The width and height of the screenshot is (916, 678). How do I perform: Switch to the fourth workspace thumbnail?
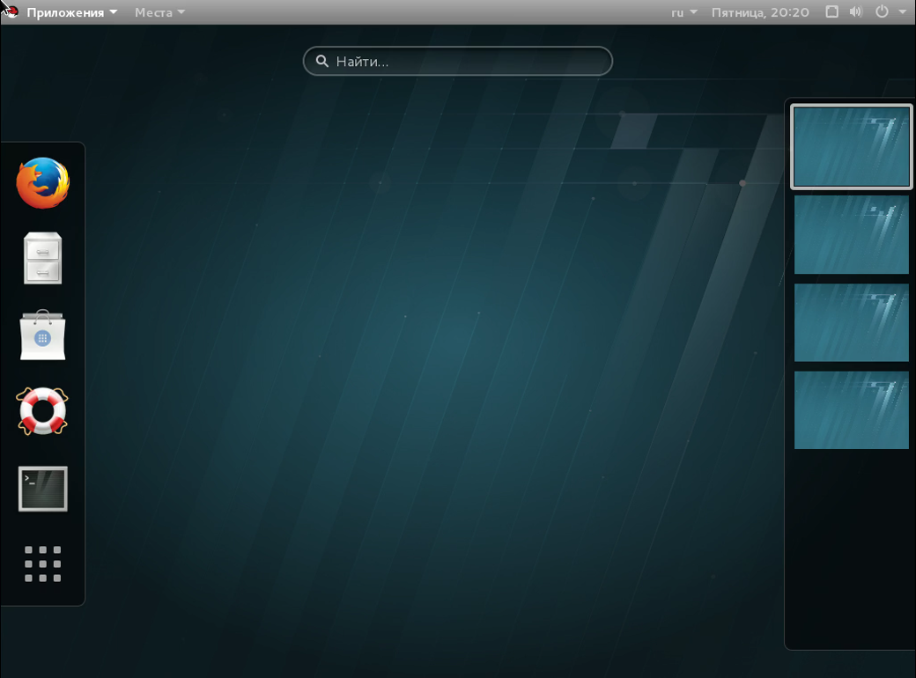[x=851, y=410]
